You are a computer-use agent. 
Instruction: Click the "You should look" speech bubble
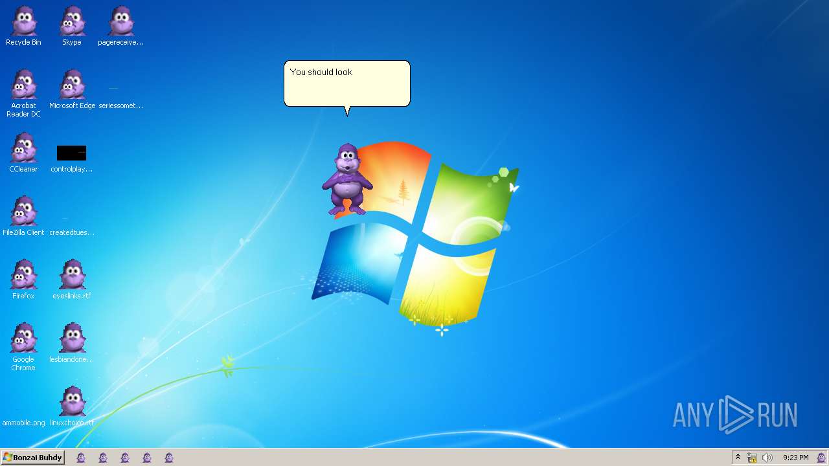(347, 83)
